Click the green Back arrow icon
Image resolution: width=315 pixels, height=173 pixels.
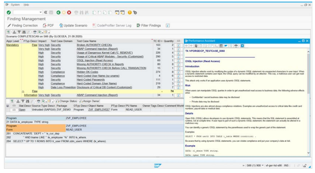click(58, 12)
